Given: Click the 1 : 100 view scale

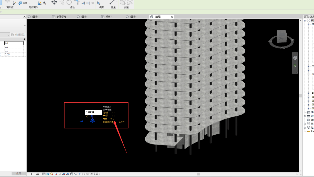Looking at the screenshot, I should pyautogui.click(x=35, y=174).
